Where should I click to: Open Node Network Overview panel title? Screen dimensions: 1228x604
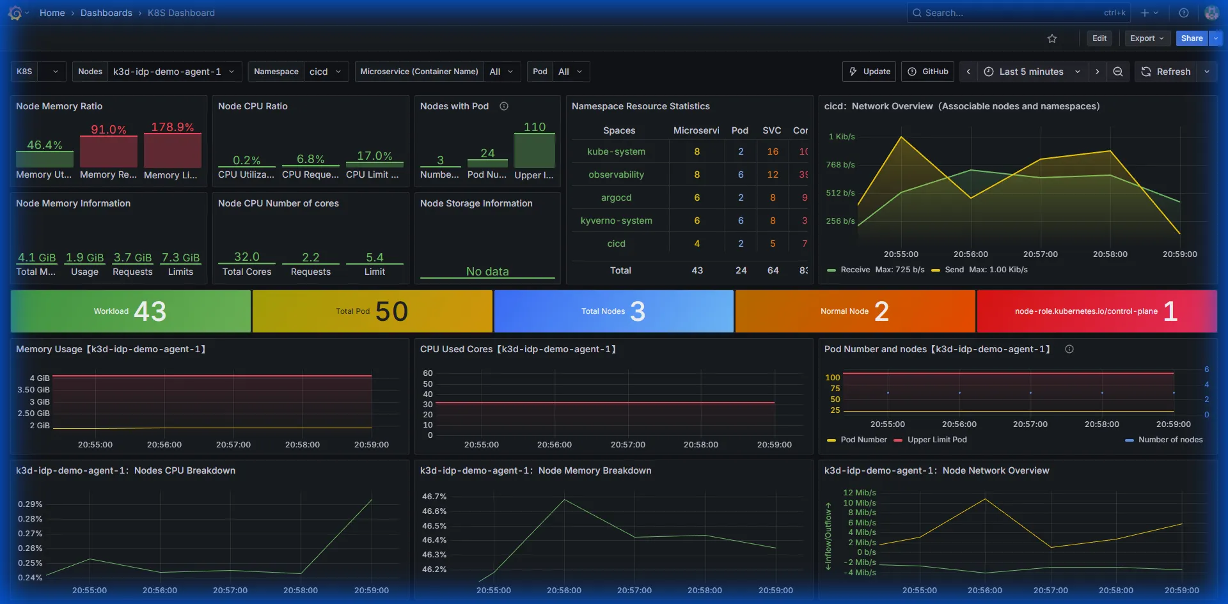point(936,470)
